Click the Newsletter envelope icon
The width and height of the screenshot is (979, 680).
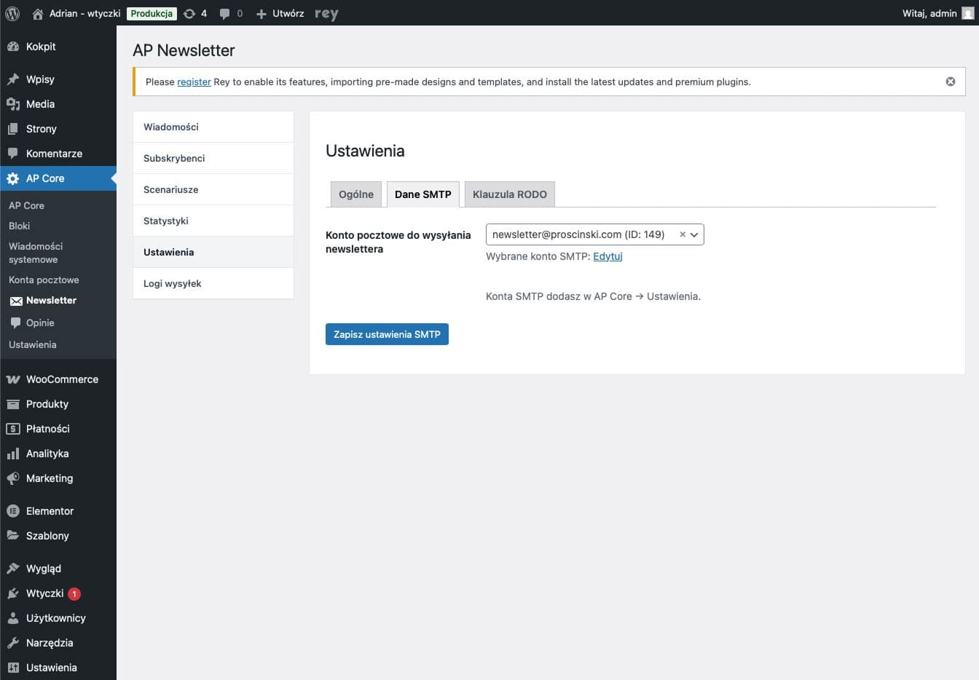click(x=16, y=300)
